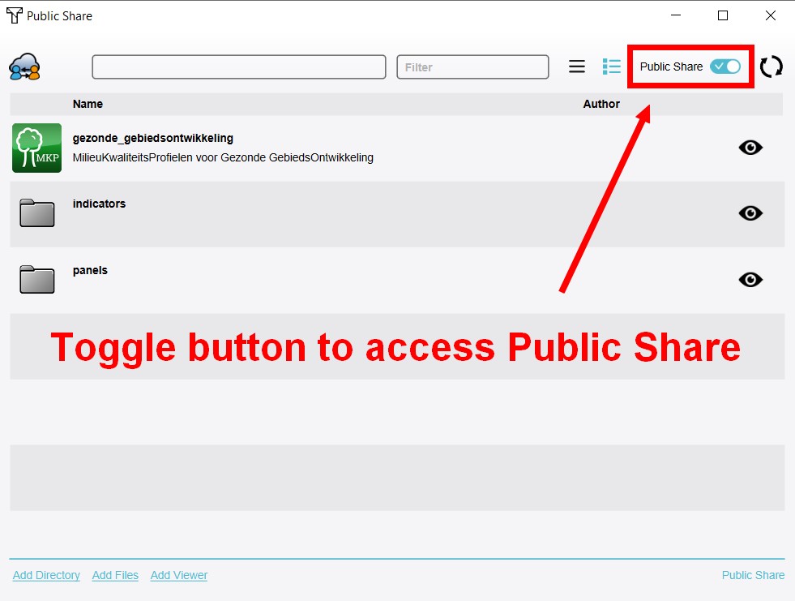Click the Name column header

pyautogui.click(x=88, y=104)
